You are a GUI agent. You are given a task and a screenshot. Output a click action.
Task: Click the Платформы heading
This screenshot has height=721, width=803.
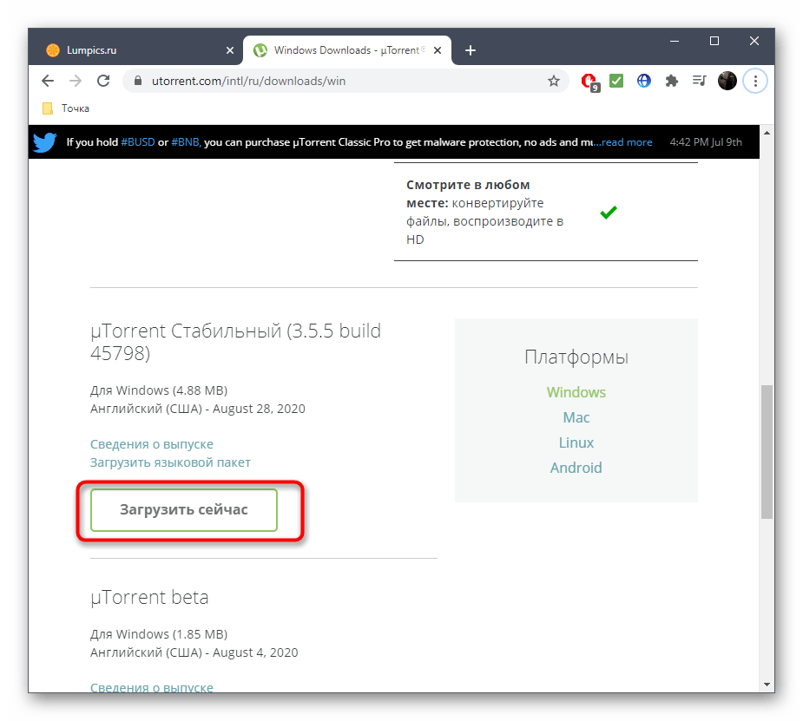[x=576, y=357]
